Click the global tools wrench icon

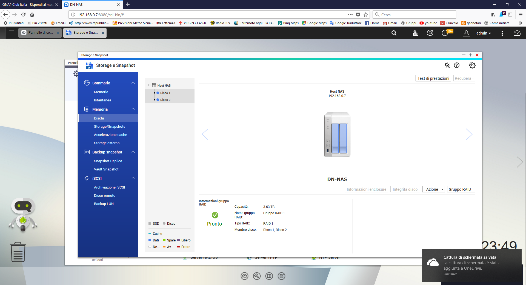point(447,65)
